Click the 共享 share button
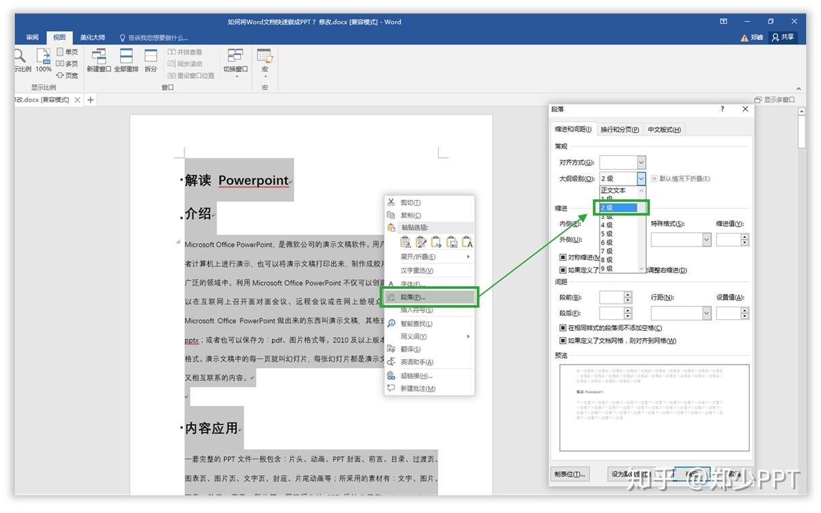821x513 pixels. (x=783, y=38)
